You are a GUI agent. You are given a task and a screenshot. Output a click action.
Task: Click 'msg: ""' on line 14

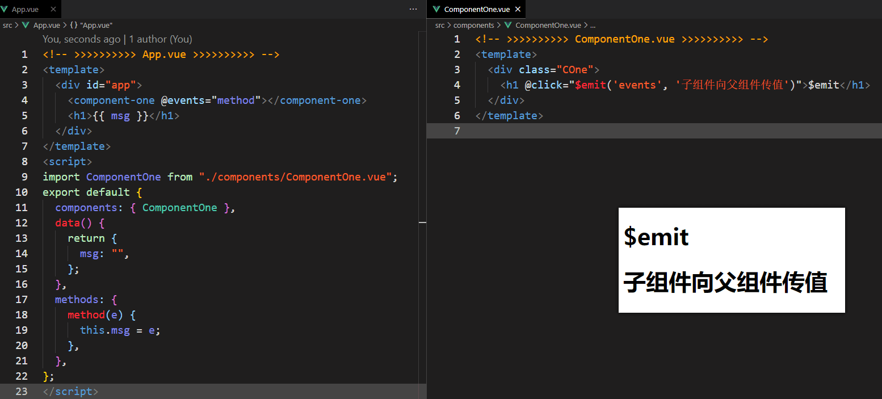(102, 254)
